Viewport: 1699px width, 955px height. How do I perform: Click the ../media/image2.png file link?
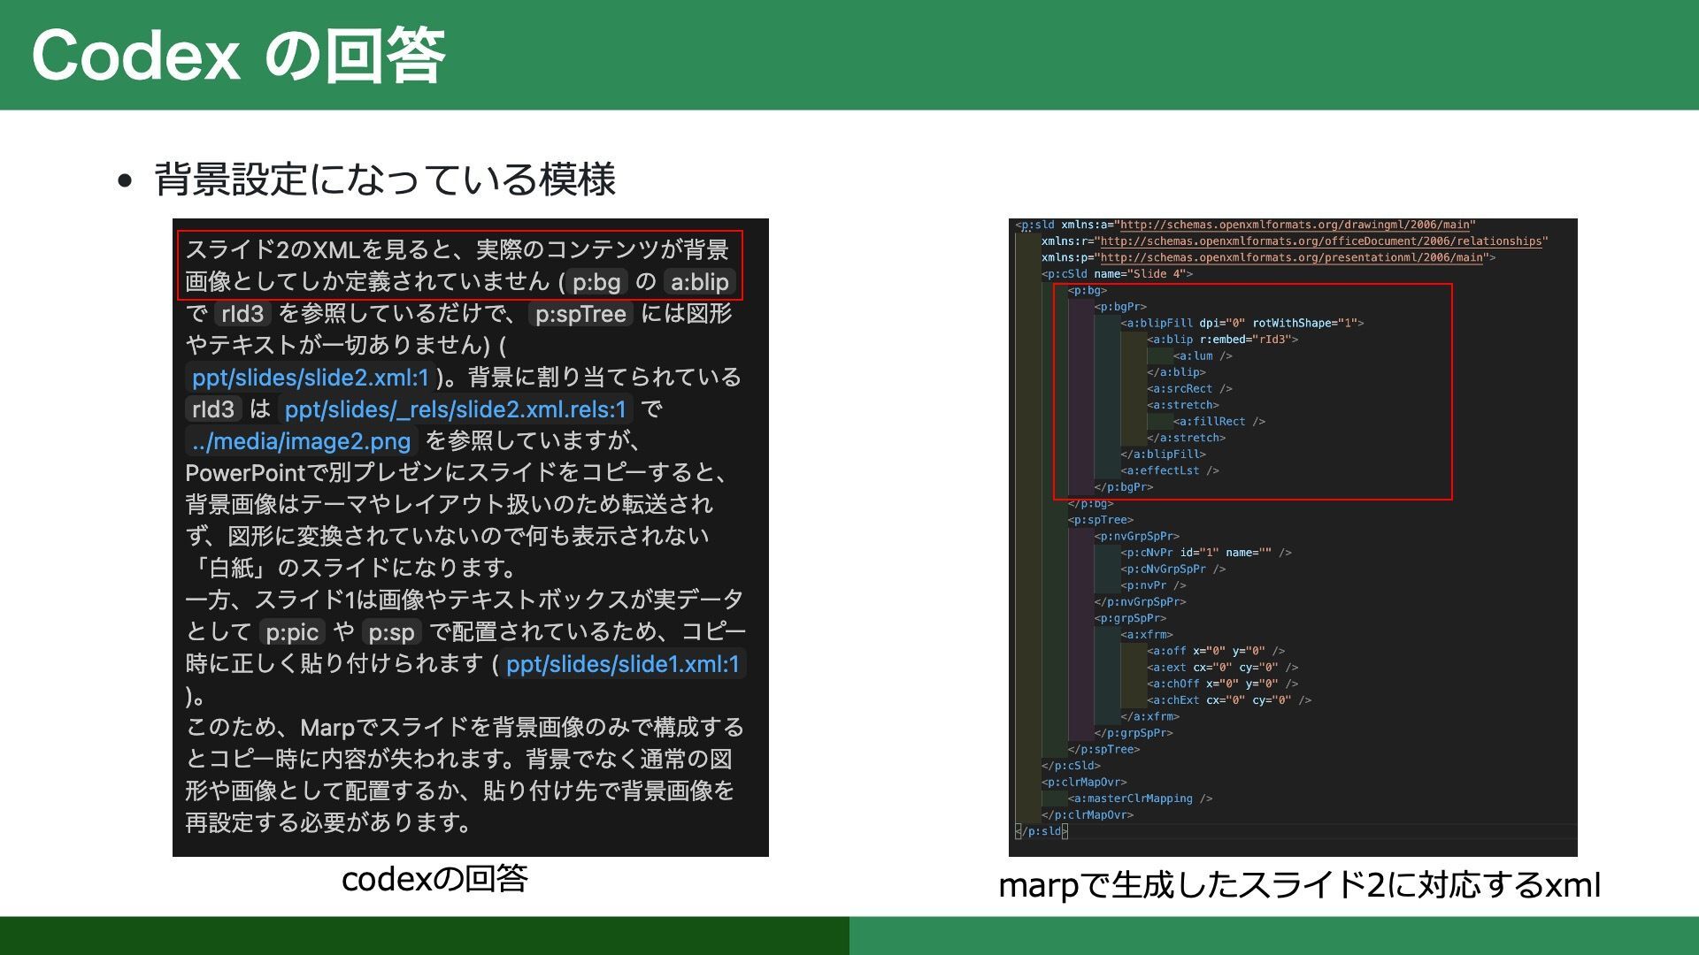301,441
